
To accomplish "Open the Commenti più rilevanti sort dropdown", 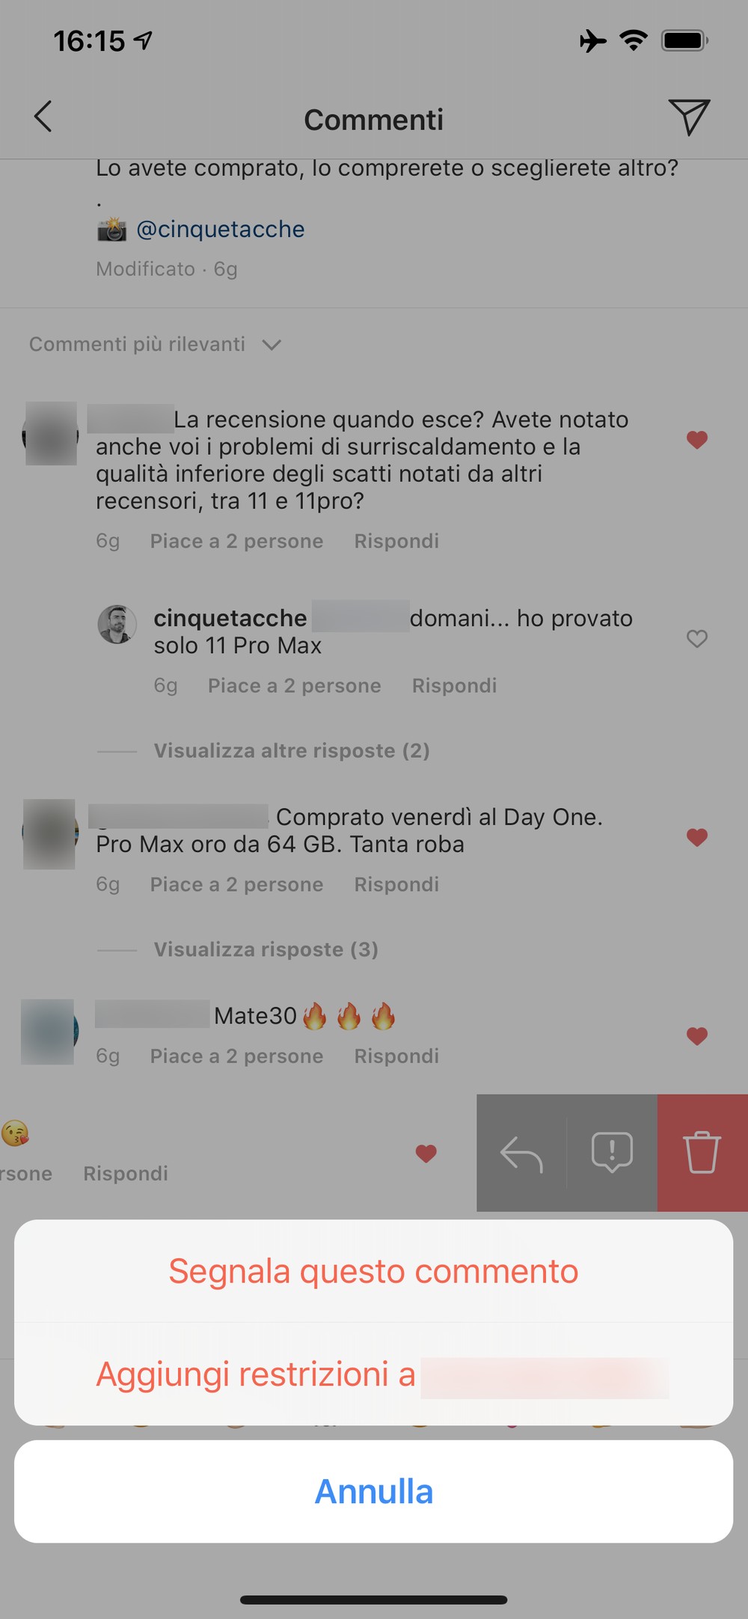I will point(156,344).
